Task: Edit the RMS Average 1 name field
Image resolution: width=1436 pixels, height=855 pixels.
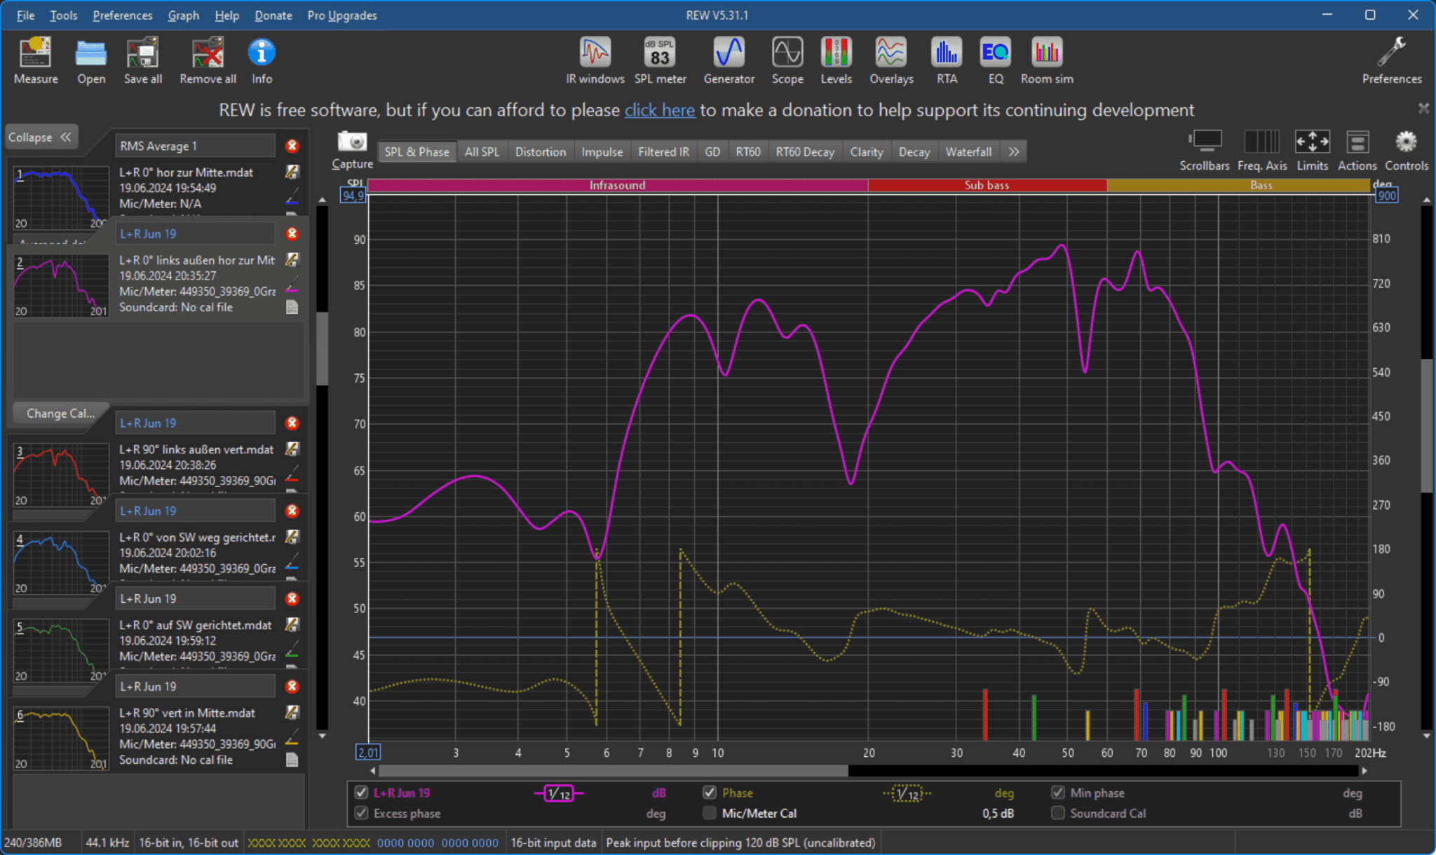Action: [195, 146]
